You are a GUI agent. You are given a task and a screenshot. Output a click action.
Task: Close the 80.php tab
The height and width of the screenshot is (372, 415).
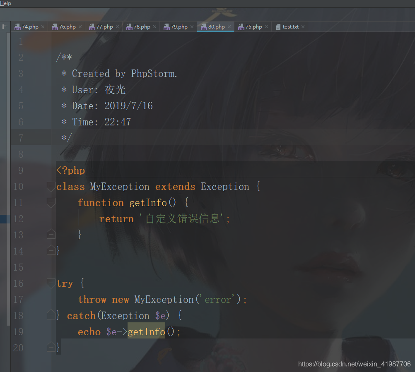coord(229,27)
